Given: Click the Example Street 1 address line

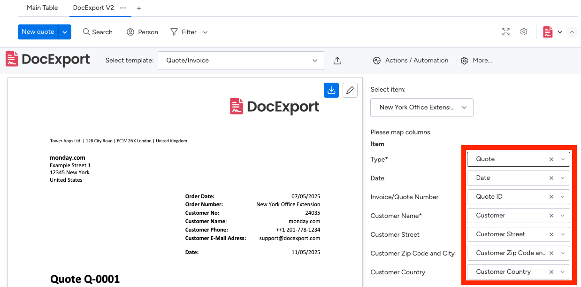Looking at the screenshot, I should click(70, 165).
